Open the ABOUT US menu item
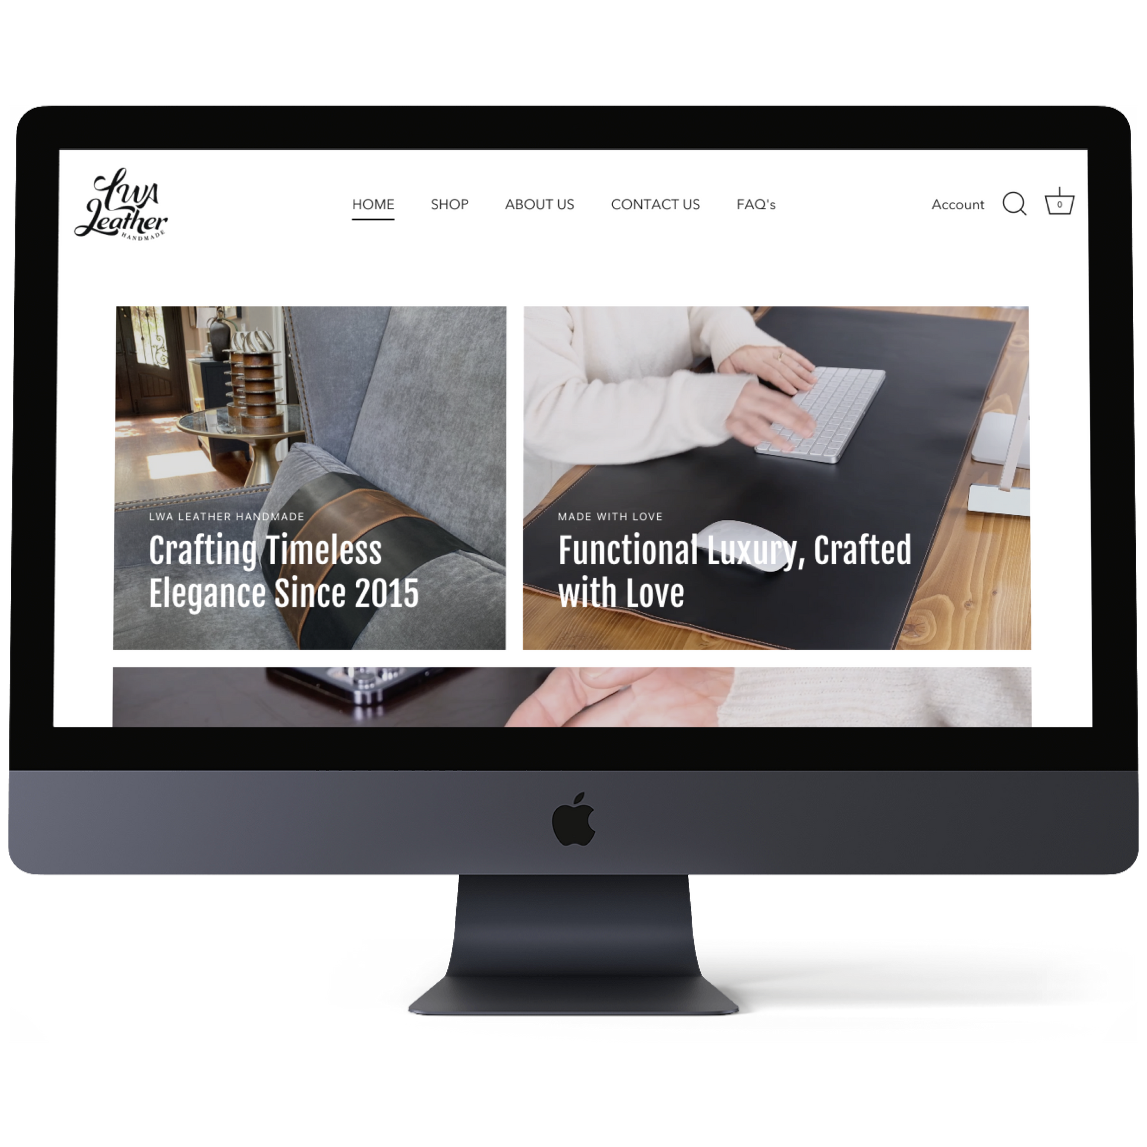Screen dimensions: 1147x1147 540,205
